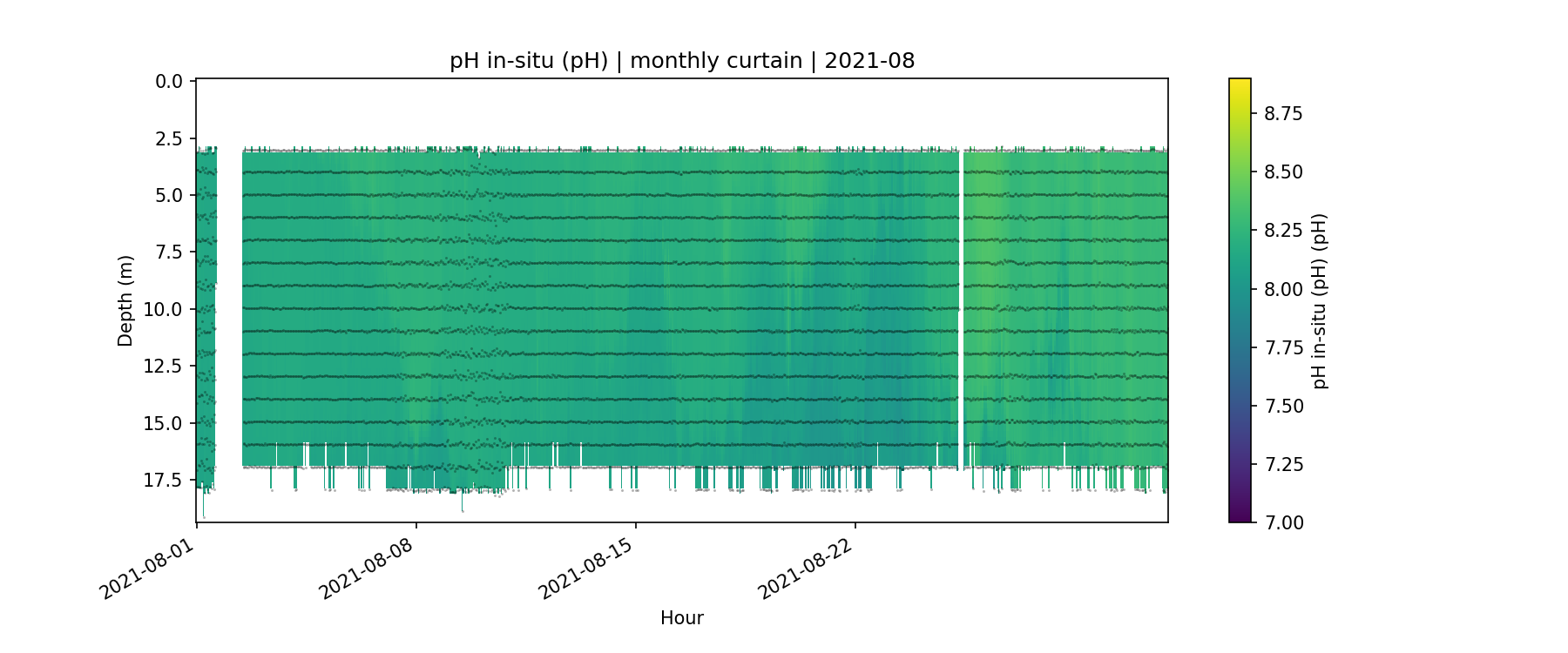Click the 7.00 colorbar tick value
The height and width of the screenshot is (653, 1568).
click(x=1283, y=522)
